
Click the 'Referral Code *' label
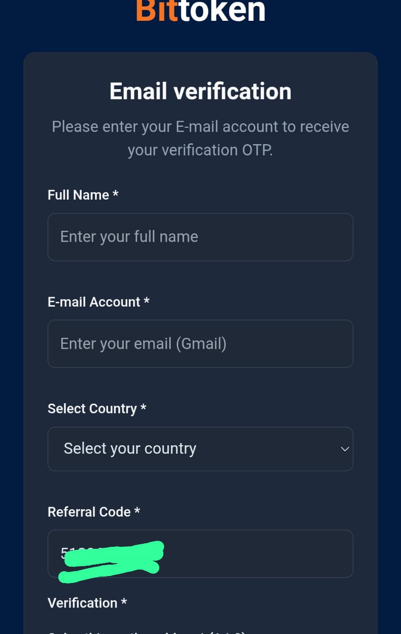[x=94, y=512]
